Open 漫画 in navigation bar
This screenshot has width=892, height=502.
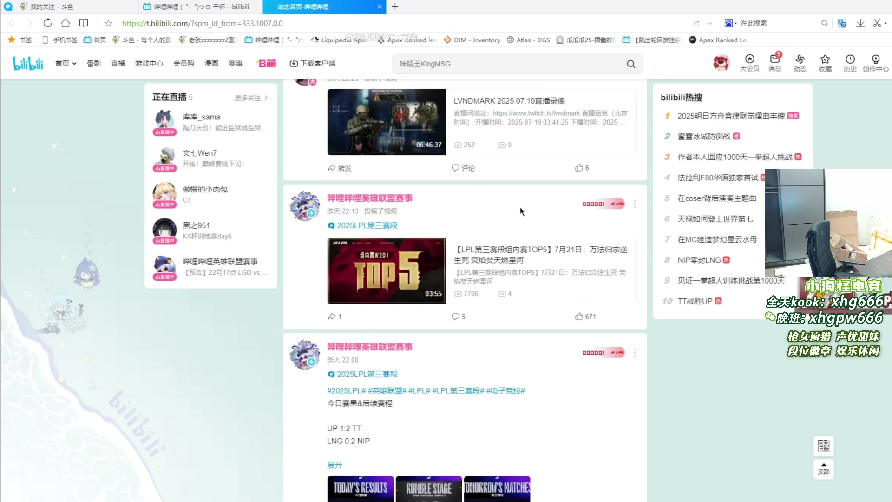coord(211,64)
